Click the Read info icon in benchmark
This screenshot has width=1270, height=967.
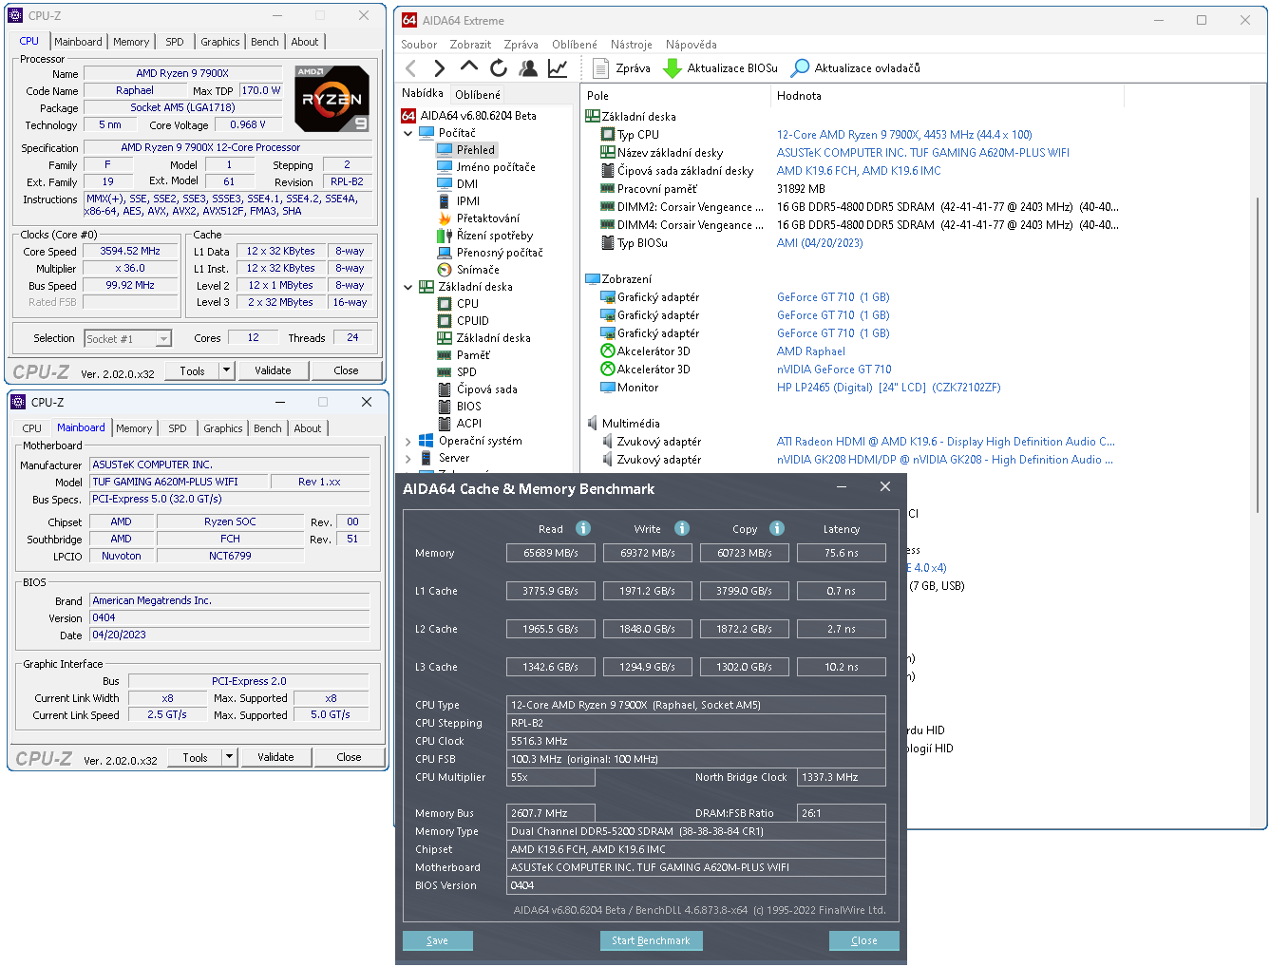coord(583,528)
